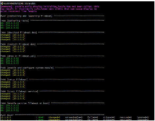Select the TASK [drop in filebeat.yml] header
Image resolution: width=155 pixels, height=121 pixels.
[52, 56]
